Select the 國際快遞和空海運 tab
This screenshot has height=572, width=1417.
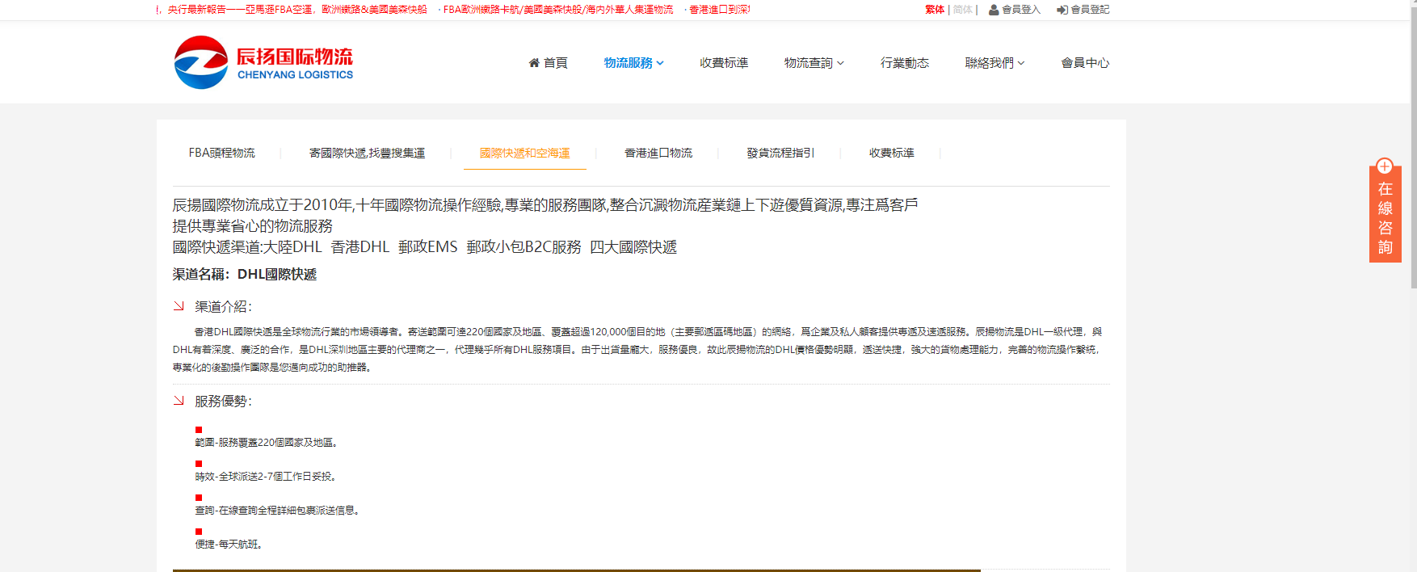524,153
